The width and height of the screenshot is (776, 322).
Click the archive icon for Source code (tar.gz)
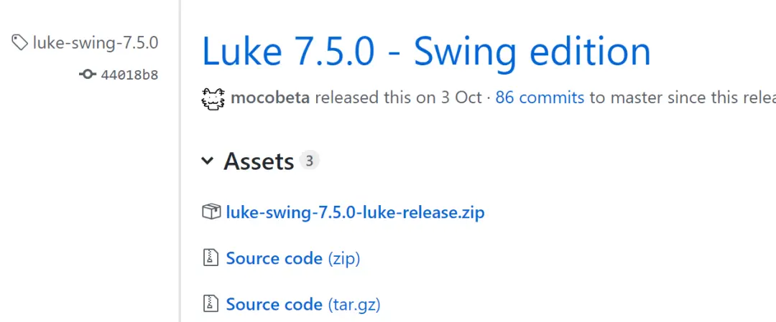211,303
